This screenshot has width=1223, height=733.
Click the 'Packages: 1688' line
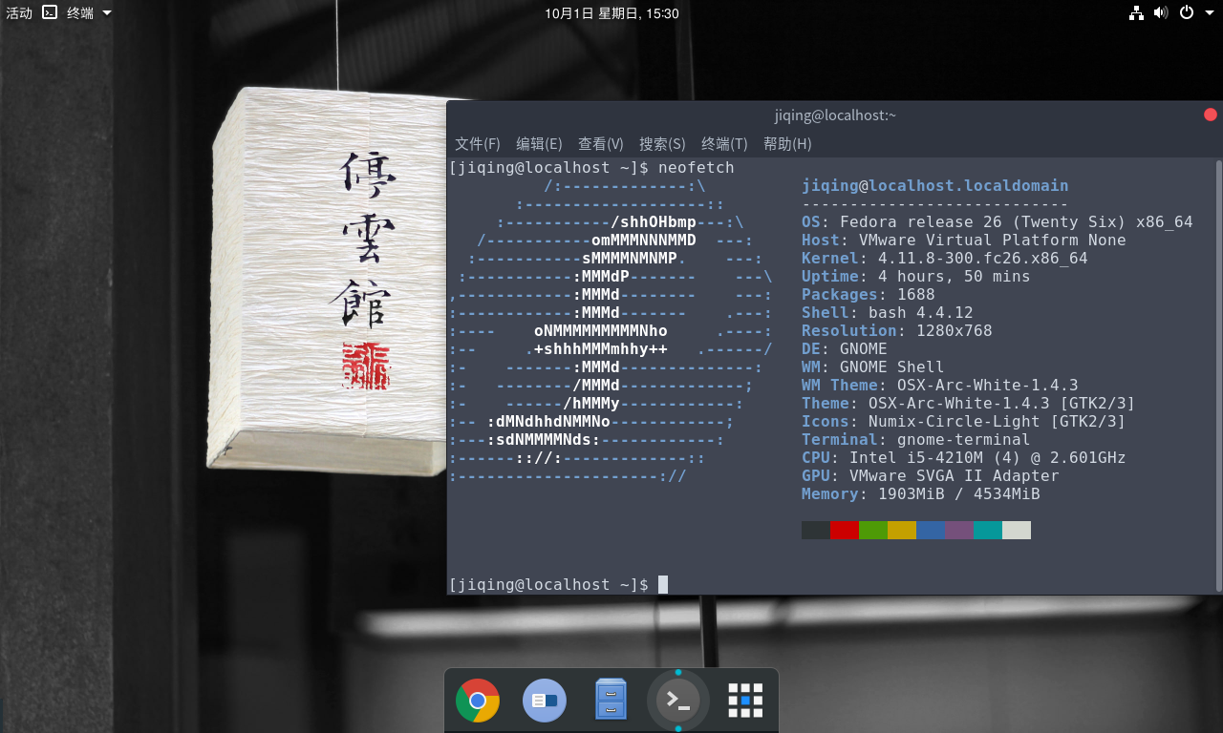pyautogui.click(x=869, y=295)
